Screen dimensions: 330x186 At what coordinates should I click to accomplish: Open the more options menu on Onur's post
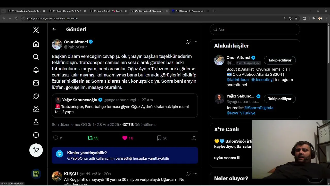click(195, 42)
